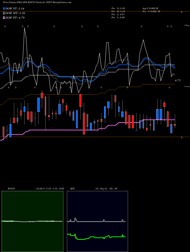Viewport: 190px width, 252px height.
Task: Select the 'DOW PT: 4.79' legend label
Action: 15,18
